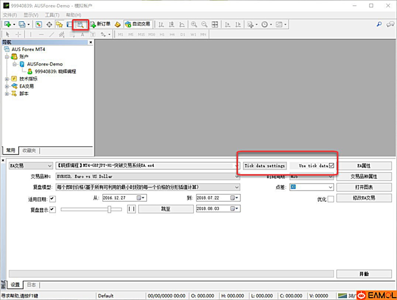The image size is (397, 300).
Task: Expand the 脚本 tree node
Action: pyautogui.click(x=7, y=94)
